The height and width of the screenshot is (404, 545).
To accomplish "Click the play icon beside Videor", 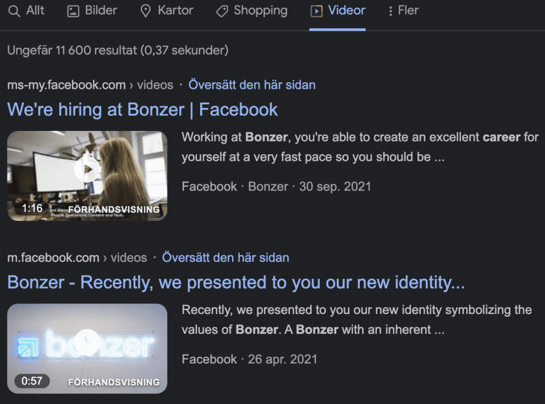I will click(x=316, y=11).
